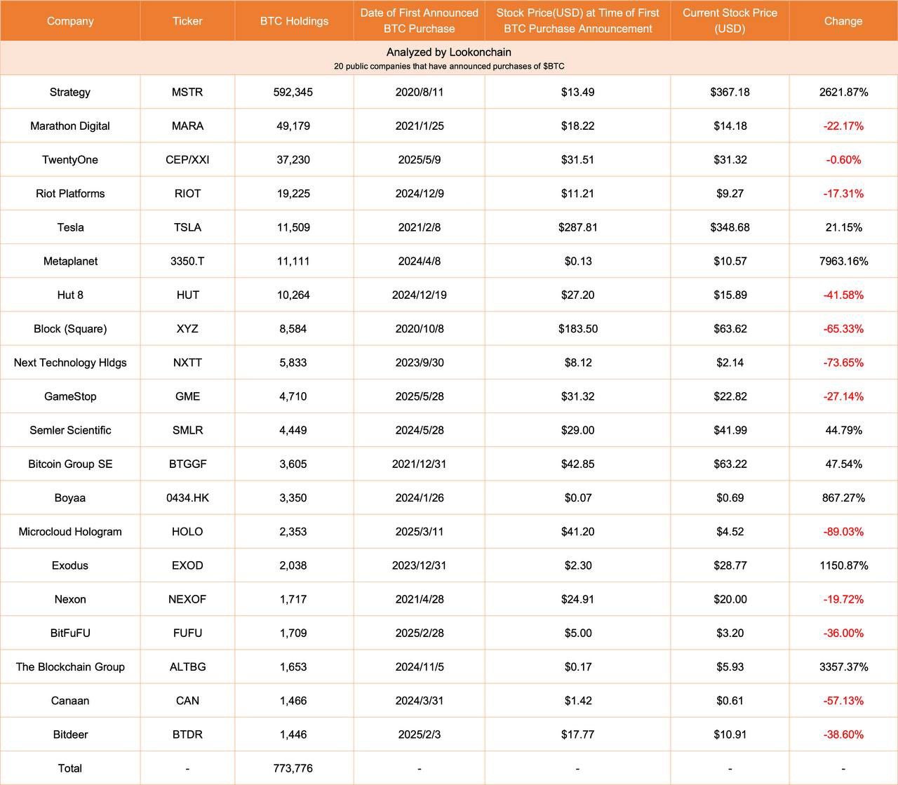
Task: Click the Current Stock Price (USD) header
Action: (x=730, y=21)
